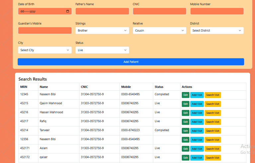Expand the Select City dropdown
Image resolution: width=255 pixels, height=163 pixels.
(x=45, y=50)
